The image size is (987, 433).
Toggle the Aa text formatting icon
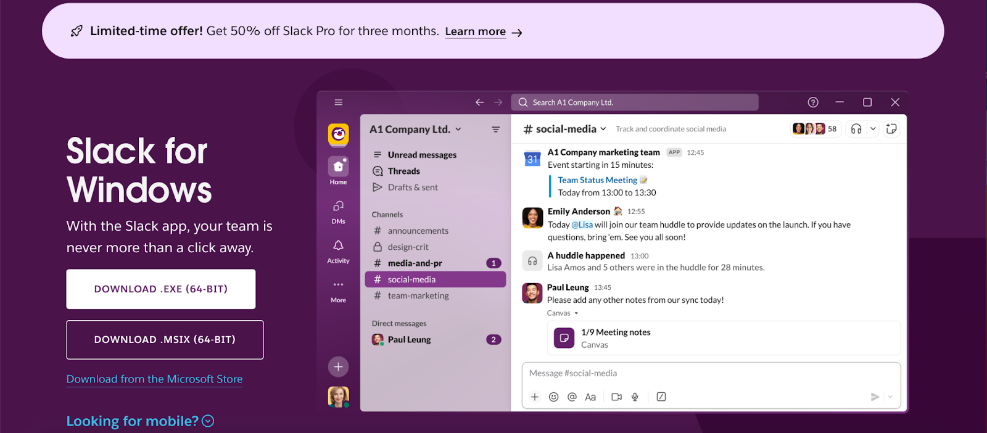pyautogui.click(x=590, y=397)
